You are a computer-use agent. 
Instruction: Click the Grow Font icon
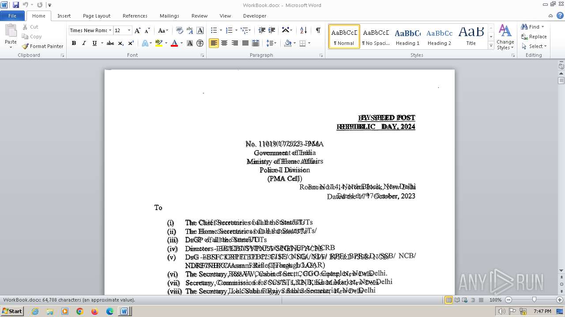coord(138,30)
